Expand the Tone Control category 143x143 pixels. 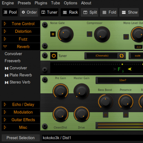pos(21,24)
